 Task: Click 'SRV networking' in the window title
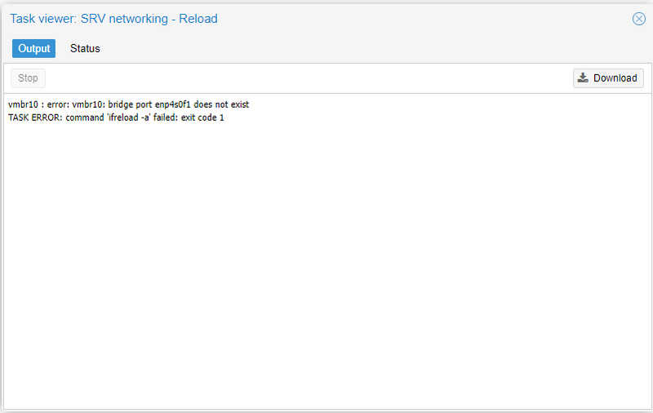(x=126, y=18)
